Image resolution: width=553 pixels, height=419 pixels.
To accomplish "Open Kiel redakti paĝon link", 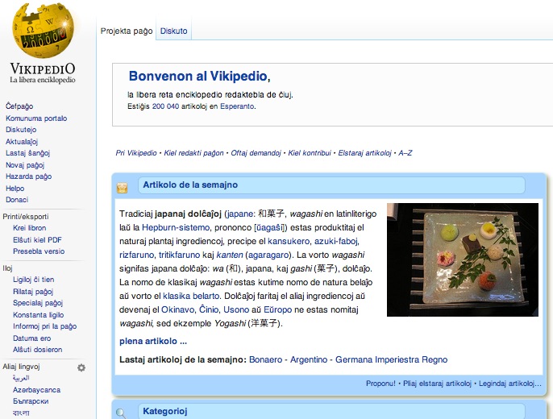I will tap(193, 153).
